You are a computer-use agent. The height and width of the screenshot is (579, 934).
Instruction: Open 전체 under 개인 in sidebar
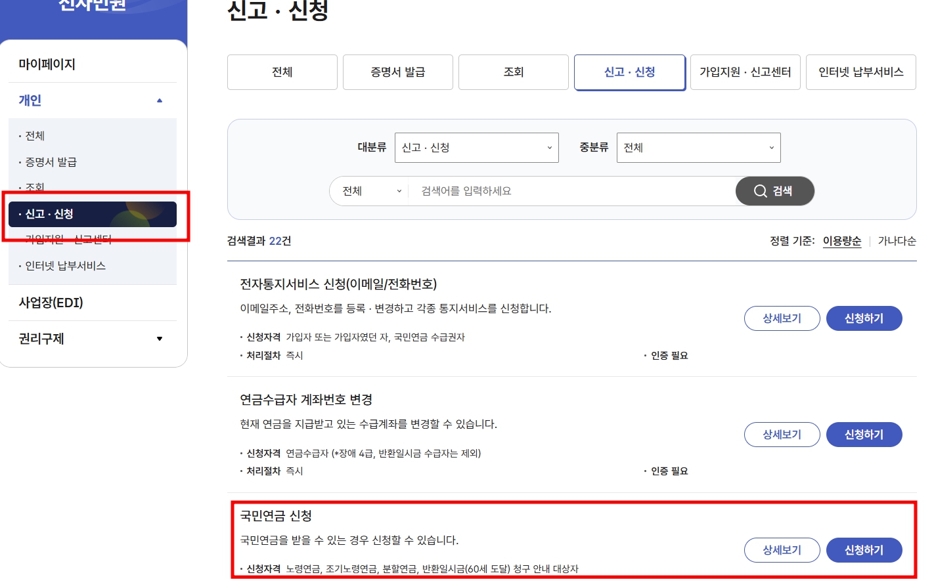(35, 136)
